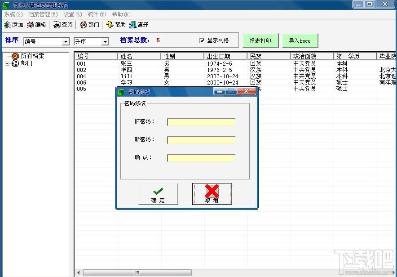The height and width of the screenshot is (277, 397).
Task: Click the 离开 (Exit) toolbar icon
Action: click(133, 25)
